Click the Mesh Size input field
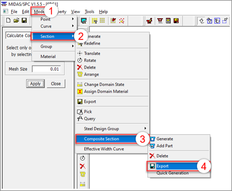This screenshot has height=191, width=232. [46, 69]
